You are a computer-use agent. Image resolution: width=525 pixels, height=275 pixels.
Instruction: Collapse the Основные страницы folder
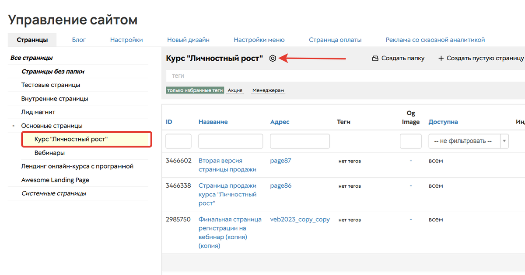(x=14, y=126)
